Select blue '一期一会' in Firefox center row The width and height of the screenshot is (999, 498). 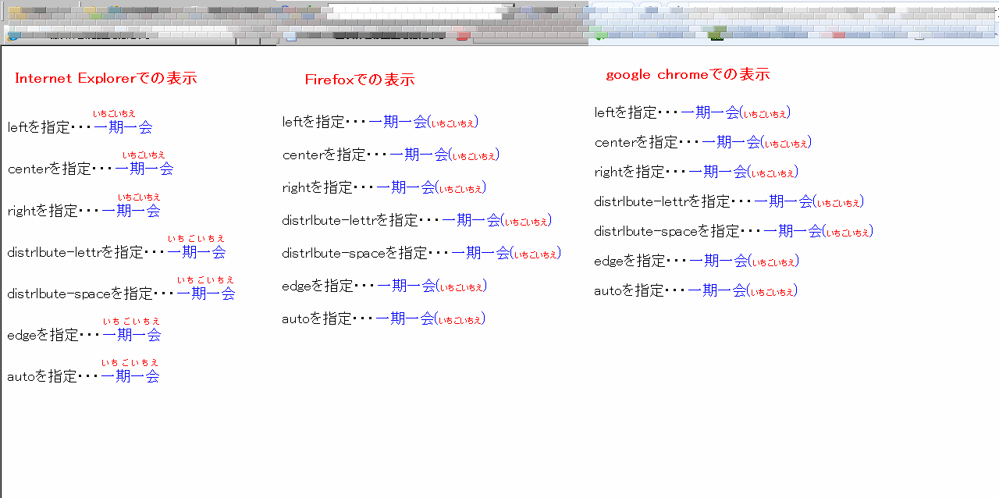coord(419,155)
